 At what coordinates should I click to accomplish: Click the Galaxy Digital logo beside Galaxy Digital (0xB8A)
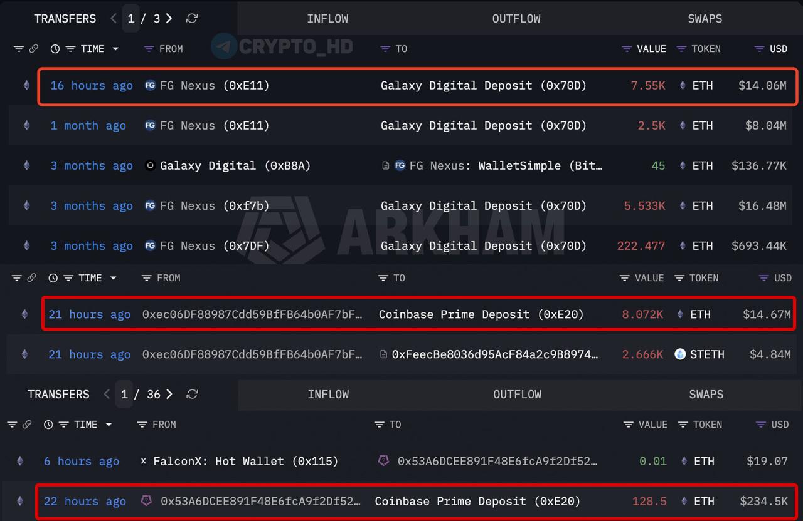coord(150,165)
